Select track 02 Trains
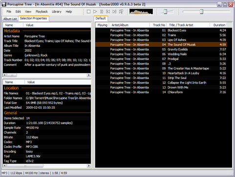This screenshot has height=177, width=235. coord(161,35)
